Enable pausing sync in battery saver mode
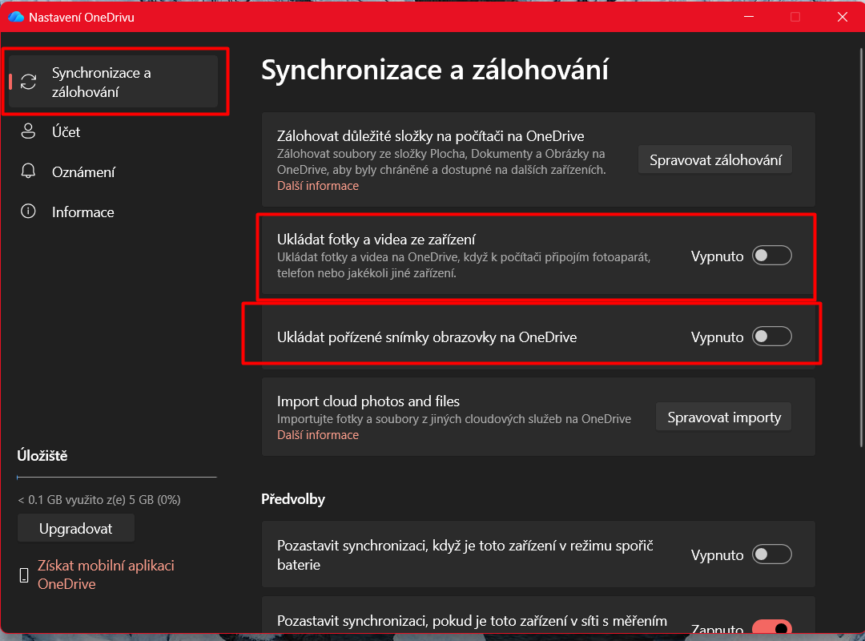The width and height of the screenshot is (865, 641). (771, 554)
